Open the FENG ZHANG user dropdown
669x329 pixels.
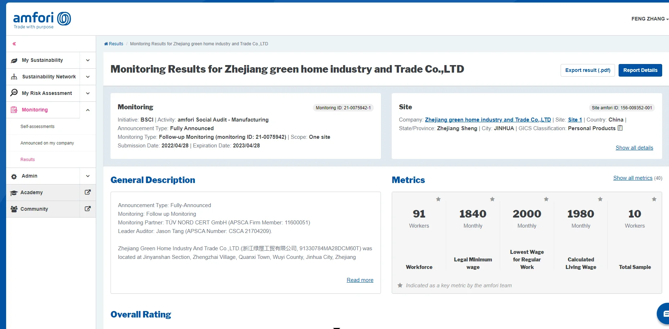click(x=650, y=19)
